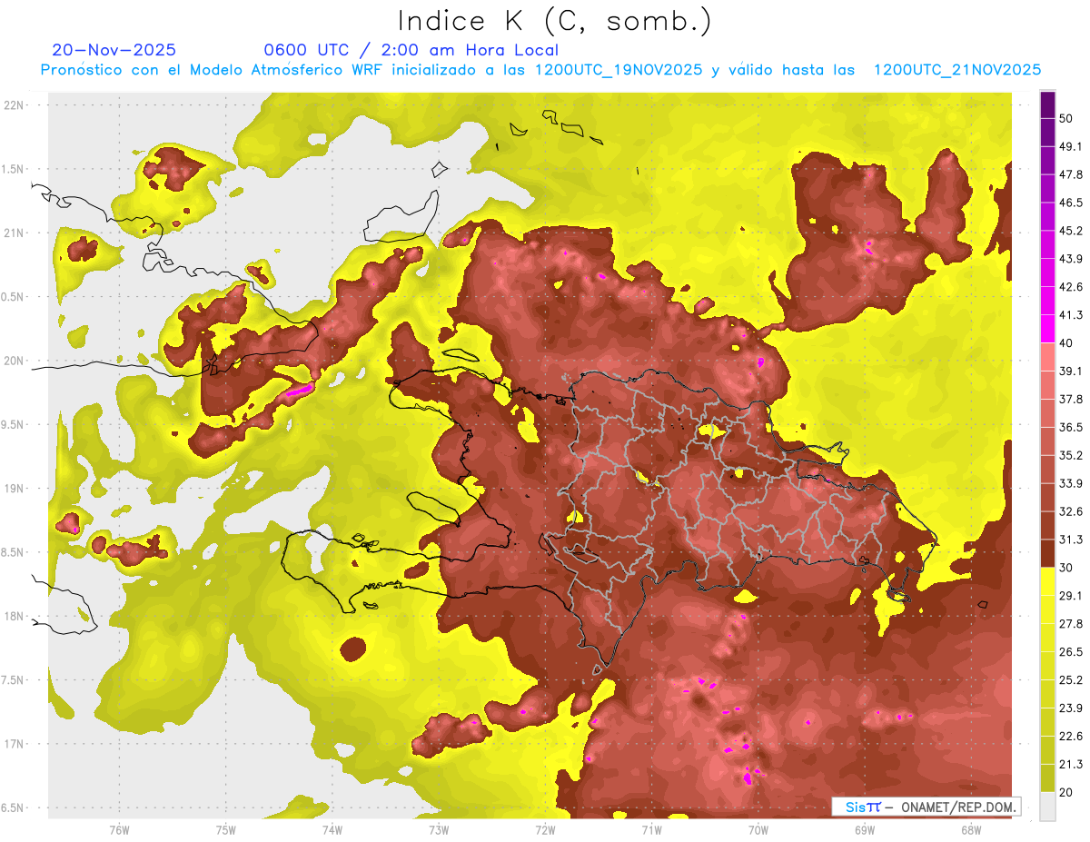Click the '50' value on the color scale
This screenshot has width=1090, height=842.
(x=1066, y=118)
